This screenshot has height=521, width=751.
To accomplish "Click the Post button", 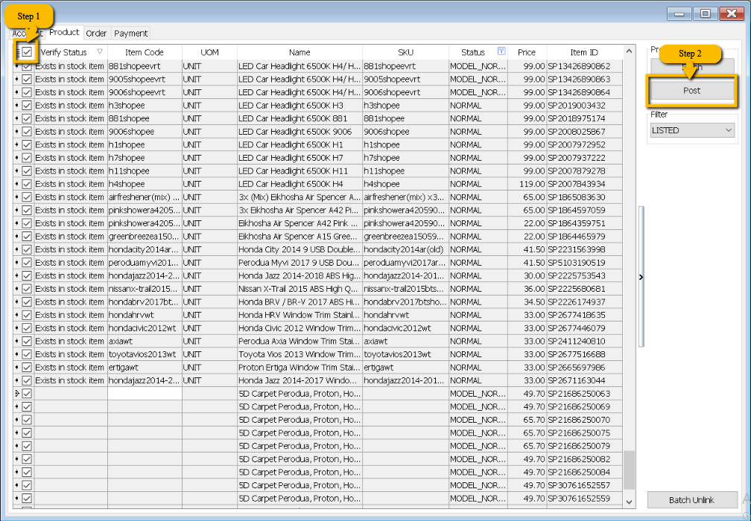I will coord(691,89).
